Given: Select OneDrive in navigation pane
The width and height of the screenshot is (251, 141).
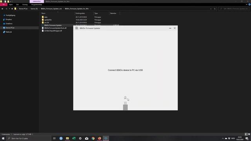Looking at the screenshot, I should (x=9, y=23).
